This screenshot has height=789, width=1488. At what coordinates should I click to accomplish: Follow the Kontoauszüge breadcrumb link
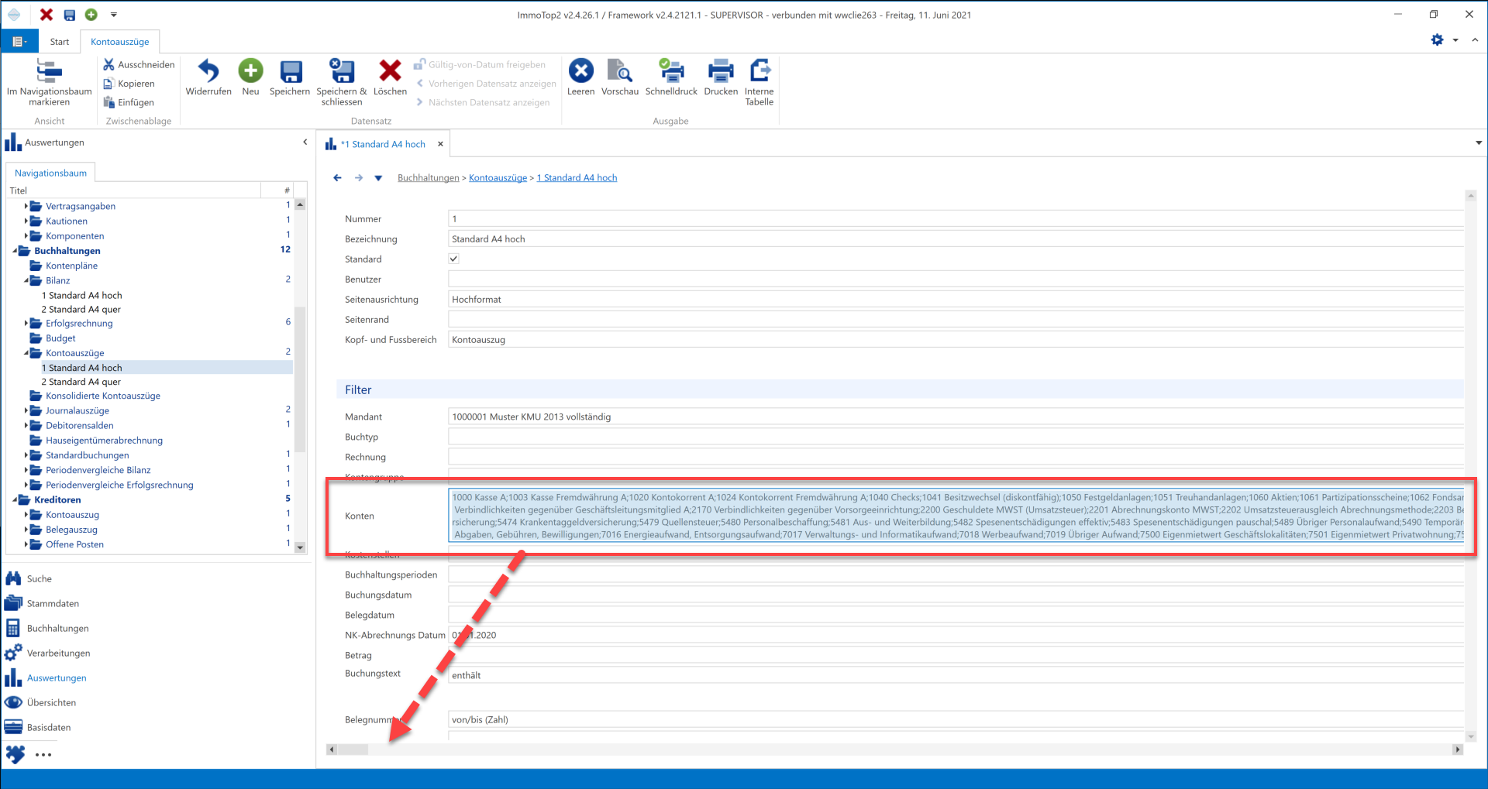[x=498, y=178]
